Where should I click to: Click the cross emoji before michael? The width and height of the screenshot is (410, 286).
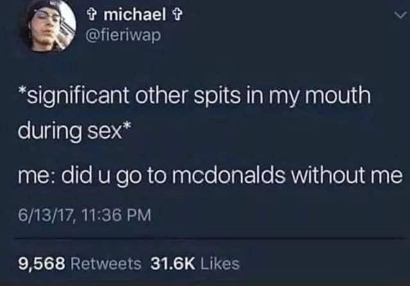(x=92, y=14)
